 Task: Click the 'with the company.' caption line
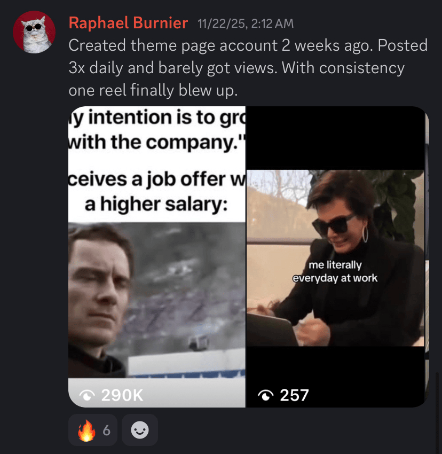[157, 143]
